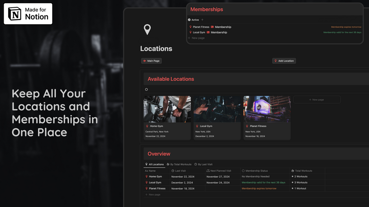Screen dimensions: 369x207
Task: Add a new view with plus next to Active
Action: coord(202,20)
